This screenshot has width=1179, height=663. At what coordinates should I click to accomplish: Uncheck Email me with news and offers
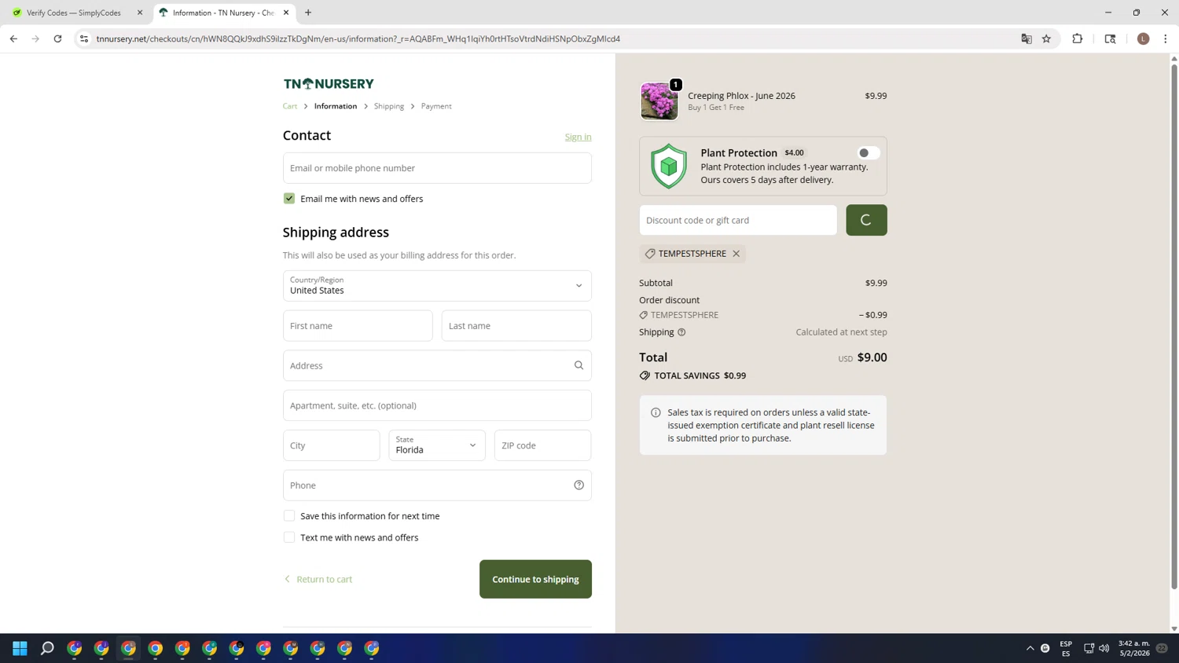289,199
